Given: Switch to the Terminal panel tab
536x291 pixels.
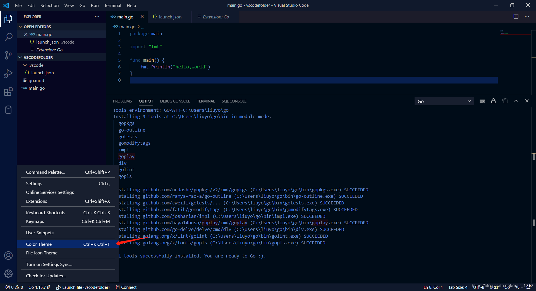Looking at the screenshot, I should coord(206,101).
